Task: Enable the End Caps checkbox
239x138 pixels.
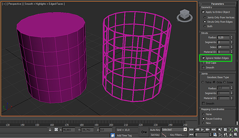Action: [x=203, y=63]
